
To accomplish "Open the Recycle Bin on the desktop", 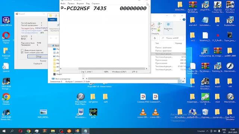I will (205, 113).
